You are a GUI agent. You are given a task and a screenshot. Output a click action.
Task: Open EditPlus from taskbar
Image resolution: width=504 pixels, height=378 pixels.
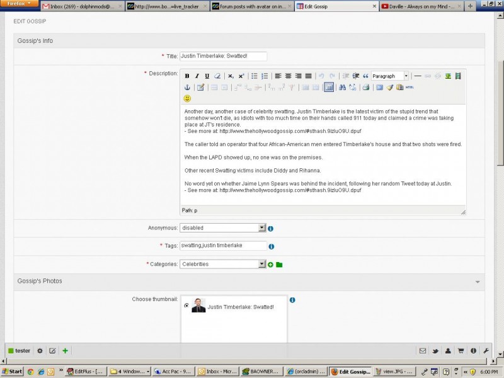click(86, 372)
